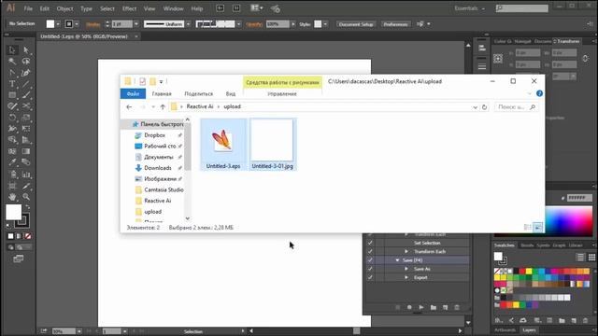Select the Type tool

tap(12, 84)
